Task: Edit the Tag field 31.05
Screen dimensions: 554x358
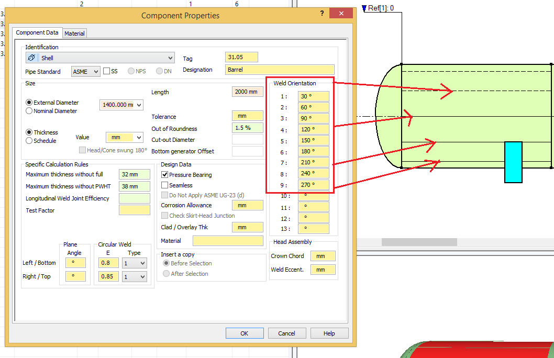Action: (241, 57)
